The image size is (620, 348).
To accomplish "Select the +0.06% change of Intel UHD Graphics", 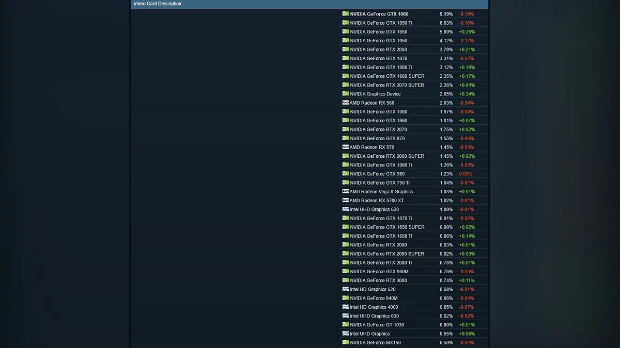I will (x=467, y=334).
